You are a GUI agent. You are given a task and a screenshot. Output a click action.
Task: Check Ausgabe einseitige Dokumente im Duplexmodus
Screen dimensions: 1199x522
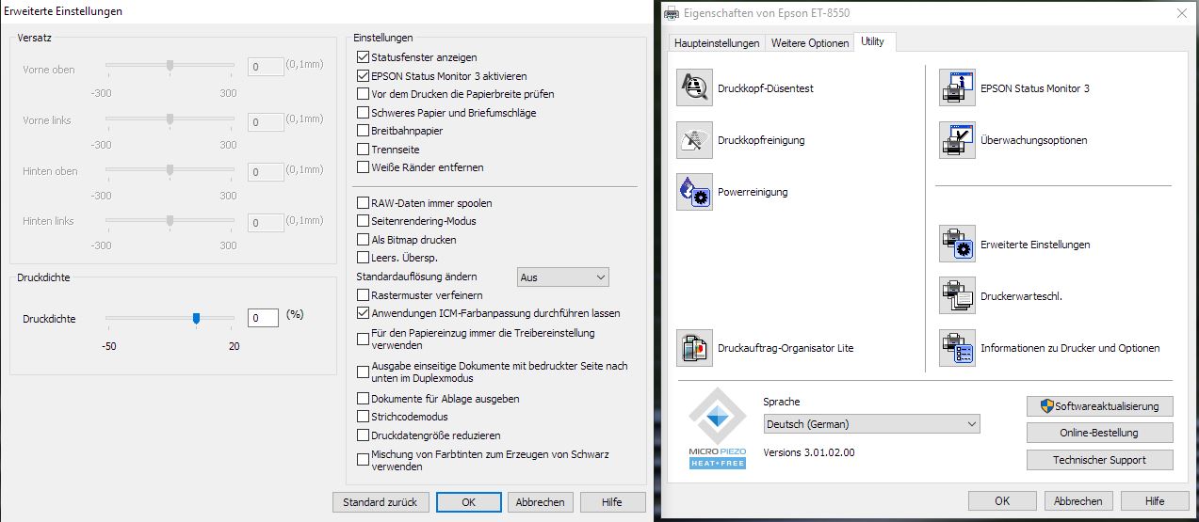coord(364,372)
